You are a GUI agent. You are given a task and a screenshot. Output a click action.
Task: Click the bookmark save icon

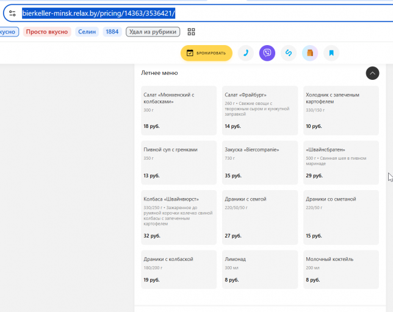[x=331, y=53]
